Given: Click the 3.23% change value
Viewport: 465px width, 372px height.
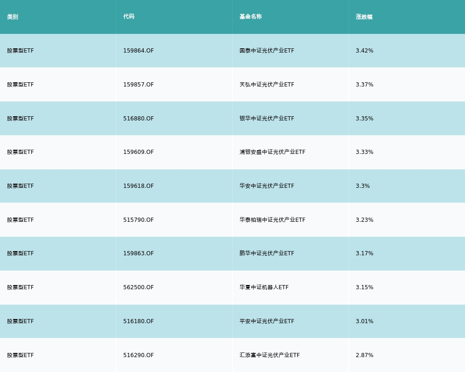Looking at the screenshot, I should [x=365, y=220].
